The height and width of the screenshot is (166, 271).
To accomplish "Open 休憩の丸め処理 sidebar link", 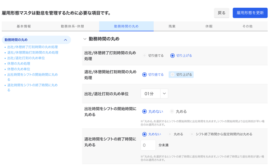I will coord(19,64).
